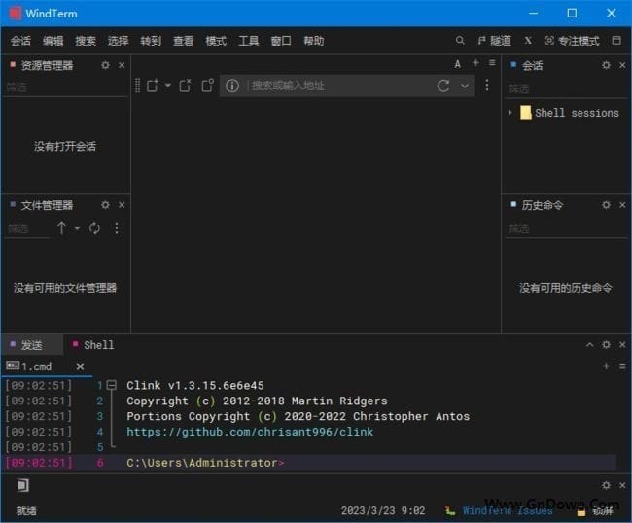Click the panel icon above the 就绪 status

23,485
